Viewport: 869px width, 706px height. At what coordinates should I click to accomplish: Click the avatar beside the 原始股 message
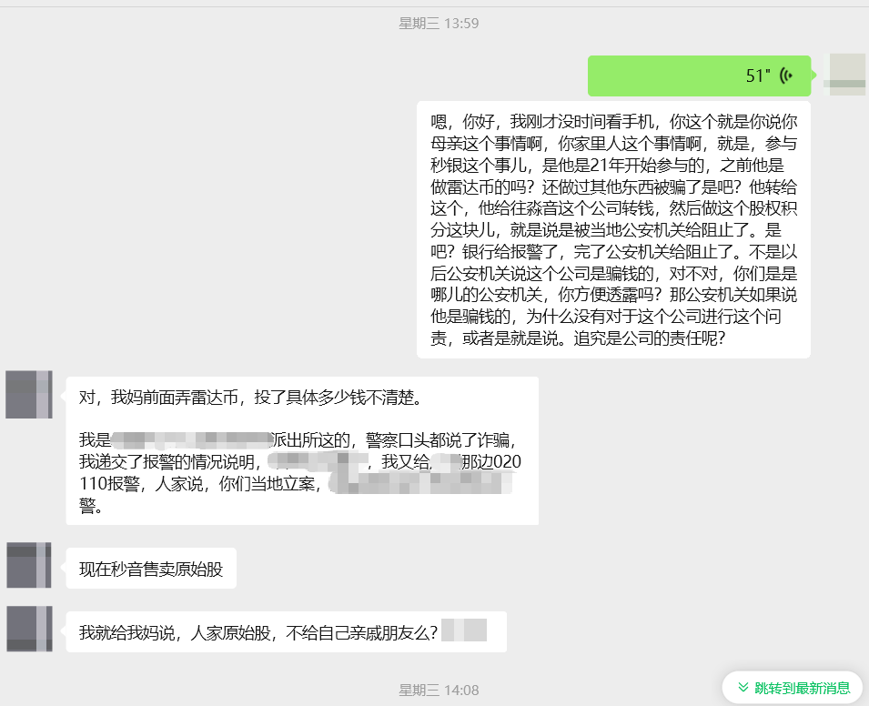tap(29, 566)
